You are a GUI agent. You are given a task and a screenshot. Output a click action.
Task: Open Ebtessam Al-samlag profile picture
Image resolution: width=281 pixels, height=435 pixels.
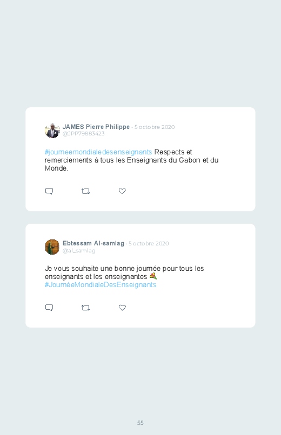[52, 247]
